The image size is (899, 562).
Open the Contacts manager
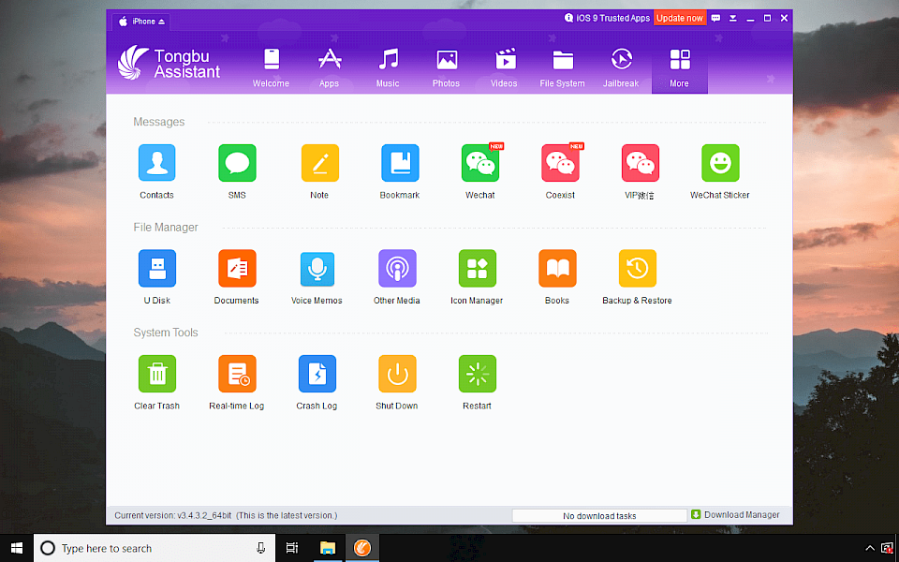point(156,163)
